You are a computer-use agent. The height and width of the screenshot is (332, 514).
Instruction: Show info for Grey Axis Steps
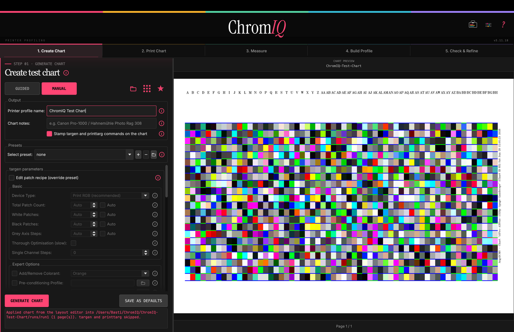tap(155, 234)
